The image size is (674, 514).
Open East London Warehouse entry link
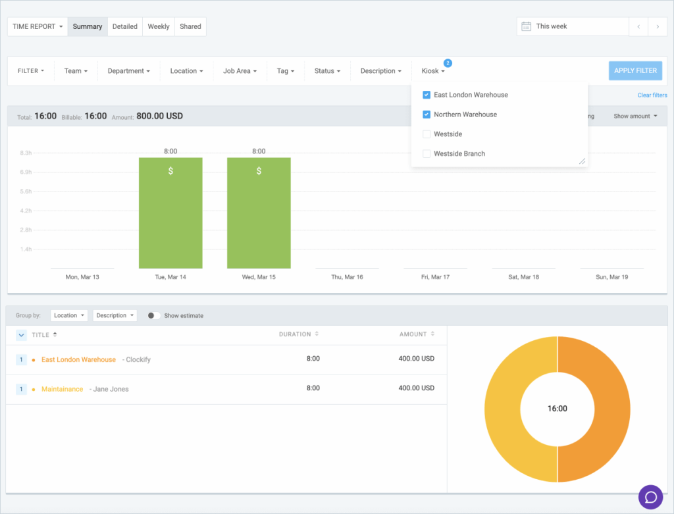[79, 360]
